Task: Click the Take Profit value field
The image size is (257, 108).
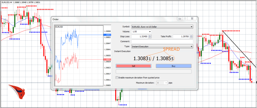Action: point(181,36)
